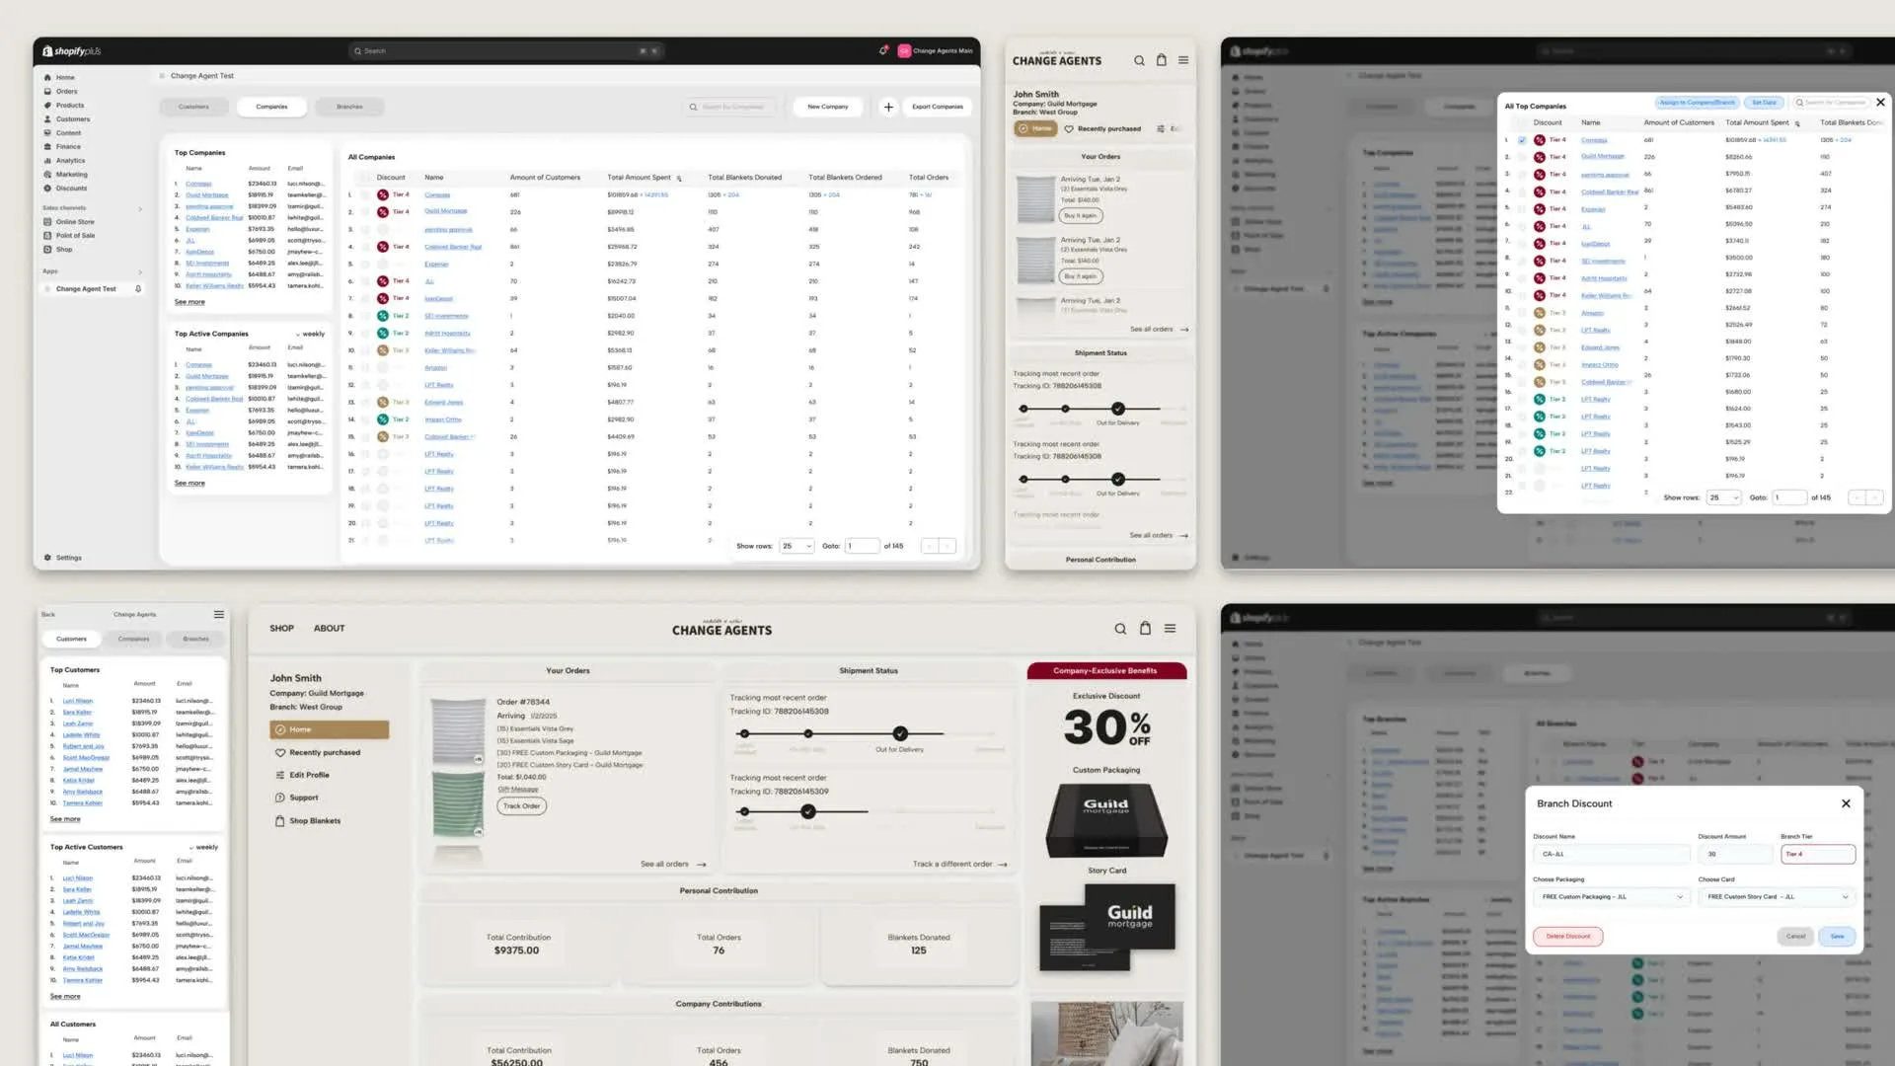Screen dimensions: 1895x1066
Task: Open Point of Sale under Sales channels
Action: coord(69,236)
